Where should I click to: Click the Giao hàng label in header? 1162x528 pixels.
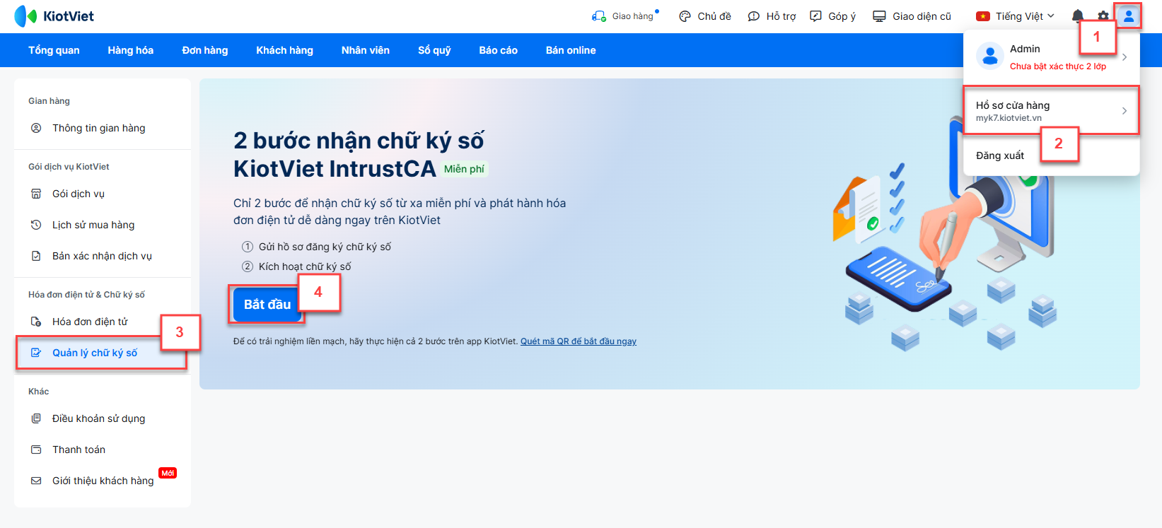coord(633,16)
